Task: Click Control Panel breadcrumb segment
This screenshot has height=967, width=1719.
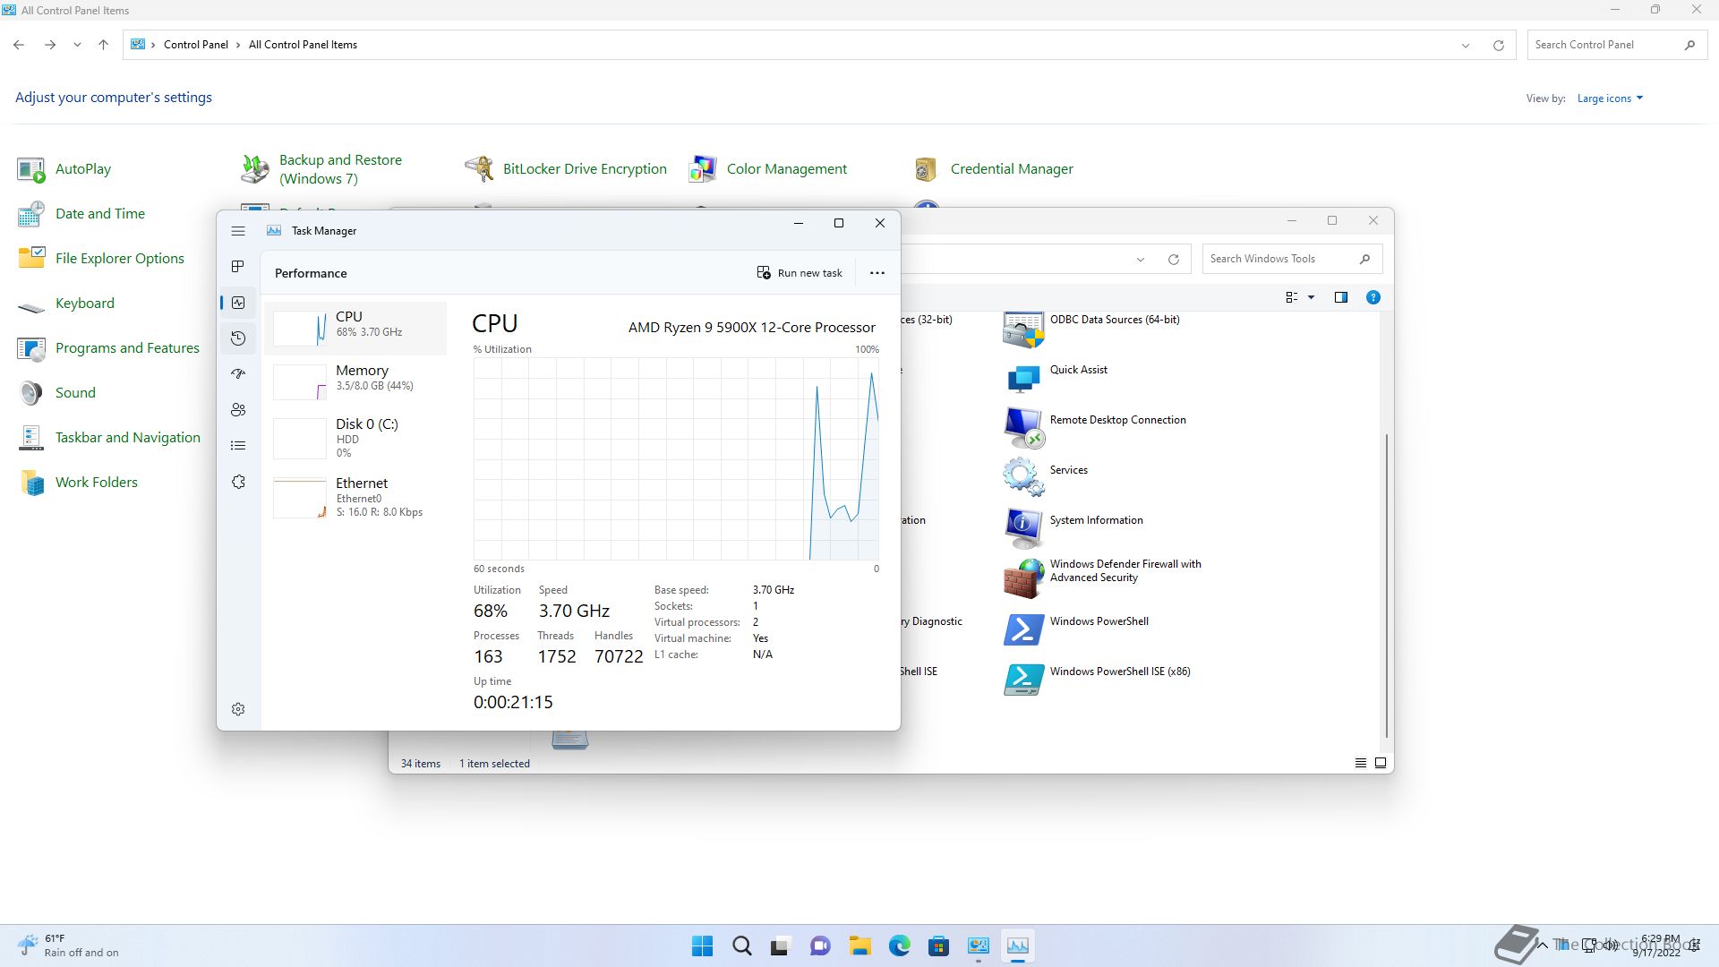Action: pyautogui.click(x=196, y=45)
